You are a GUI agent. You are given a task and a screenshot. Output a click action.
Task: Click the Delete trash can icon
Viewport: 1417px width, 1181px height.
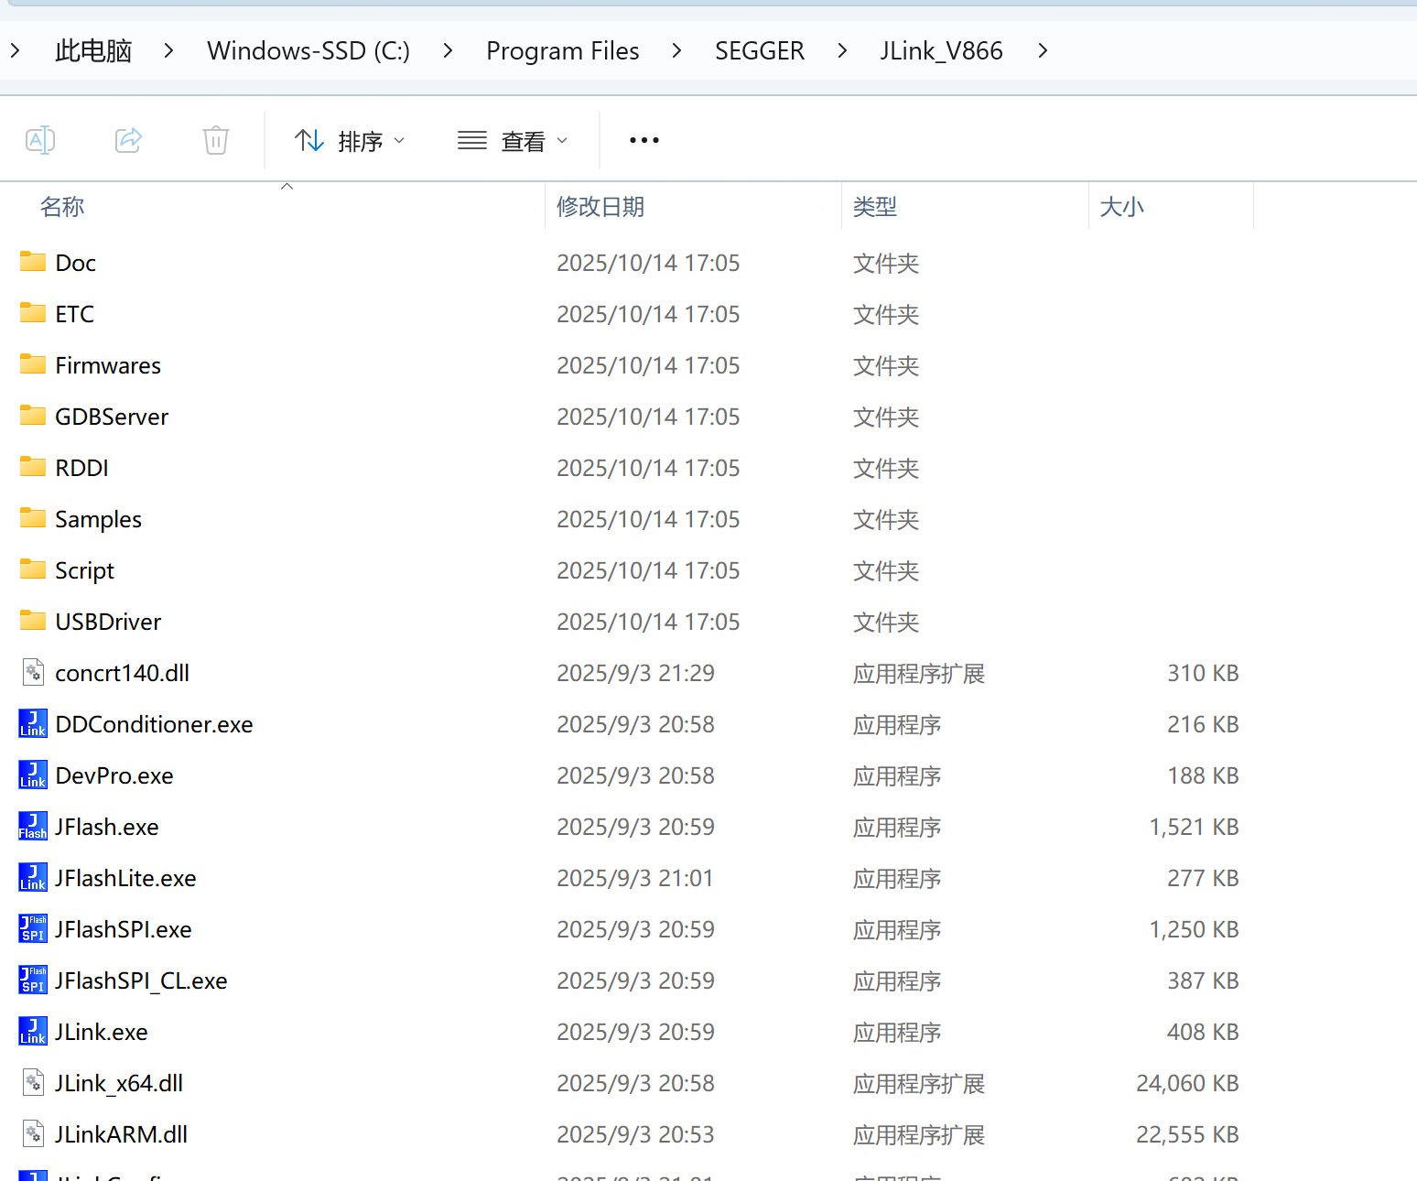pyautogui.click(x=216, y=140)
